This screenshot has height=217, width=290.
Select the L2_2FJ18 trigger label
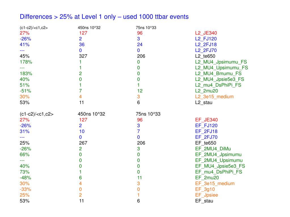tap(206, 44)
